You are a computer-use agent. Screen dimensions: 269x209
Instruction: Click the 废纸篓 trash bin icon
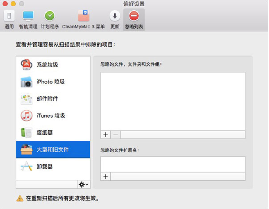(27, 132)
